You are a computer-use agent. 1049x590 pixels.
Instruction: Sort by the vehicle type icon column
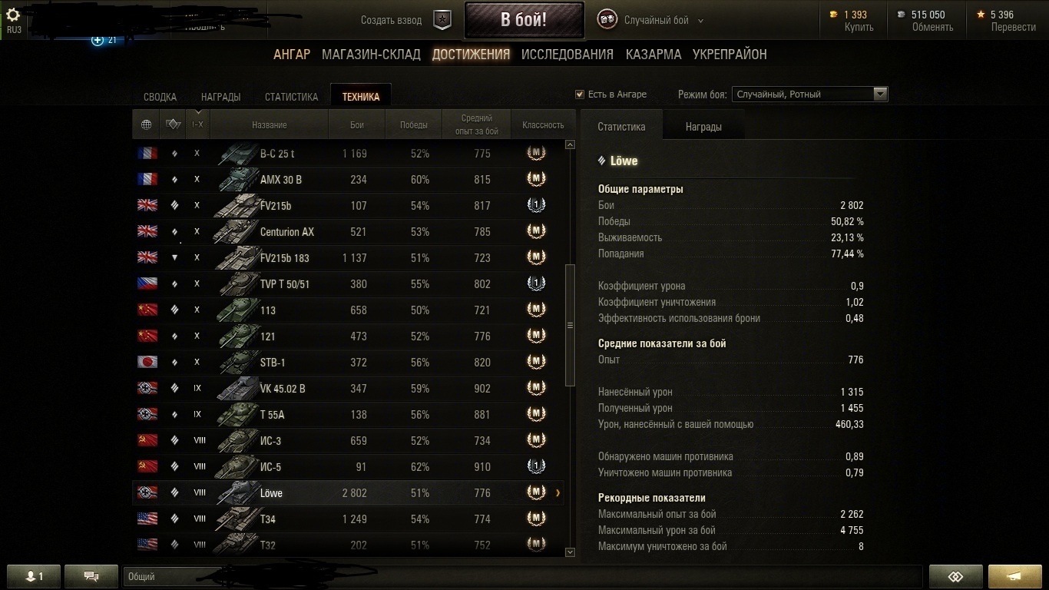[173, 124]
